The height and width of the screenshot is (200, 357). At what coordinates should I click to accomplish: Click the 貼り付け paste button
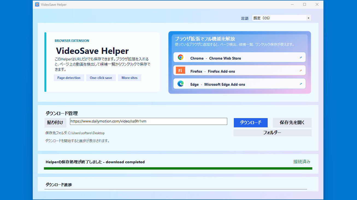(x=55, y=122)
